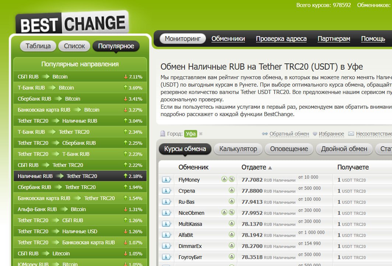The height and width of the screenshot is (266, 392).
Task: Select Сбербанк RUB to Tether TRC20 direction
Action: [80, 187]
